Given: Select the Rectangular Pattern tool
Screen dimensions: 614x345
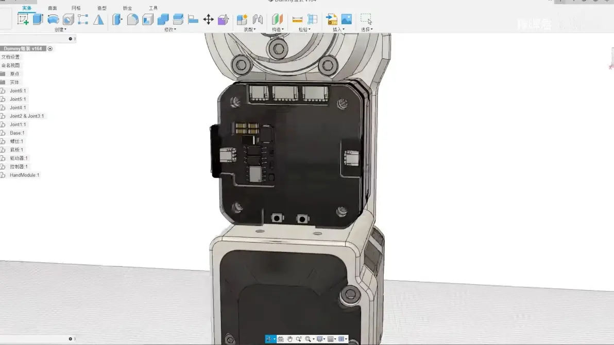Looking at the screenshot, I should click(83, 20).
